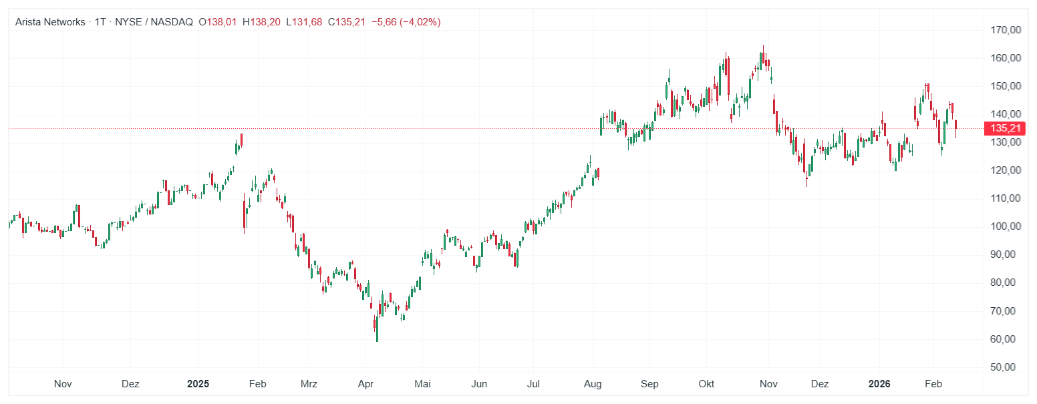This screenshot has height=404, width=1037.
Task: Click the close value C135,21
Action: tap(347, 22)
